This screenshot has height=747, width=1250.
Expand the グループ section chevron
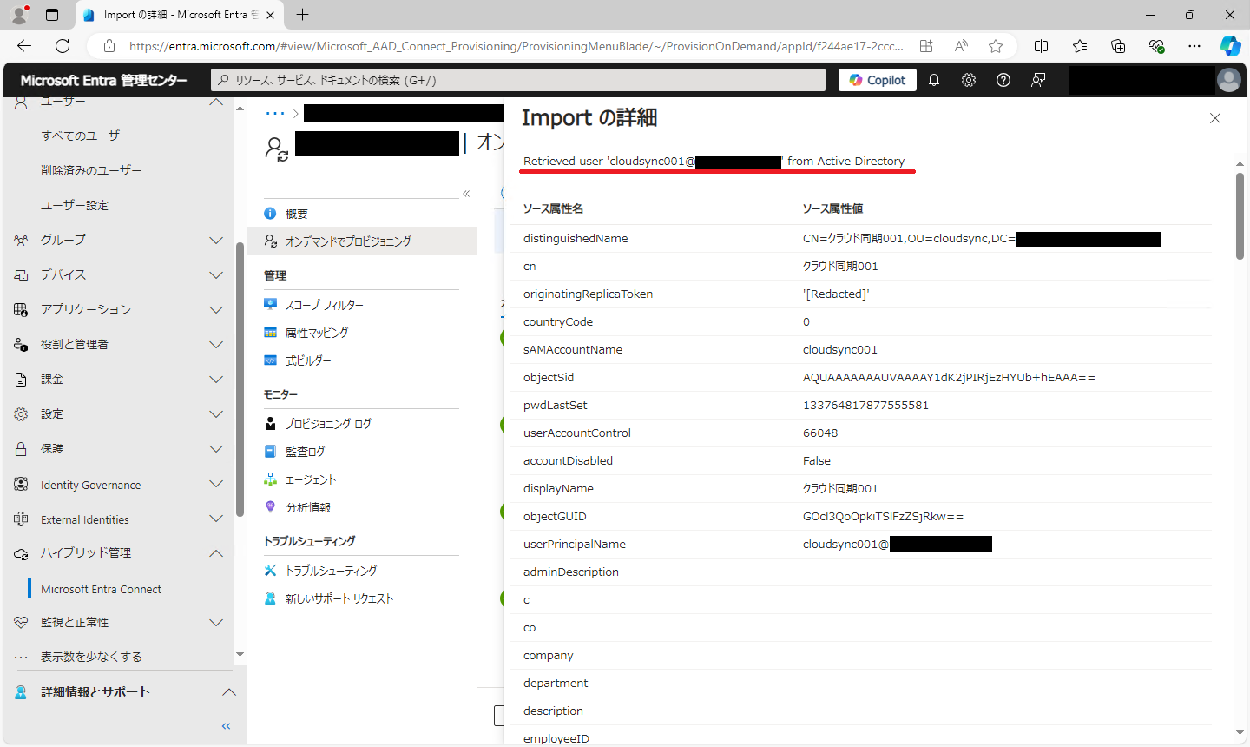216,241
